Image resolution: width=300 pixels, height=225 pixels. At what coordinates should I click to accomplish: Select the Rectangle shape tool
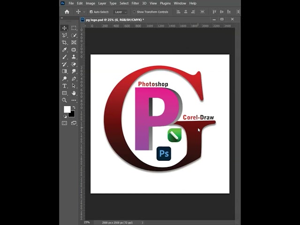click(x=64, y=93)
